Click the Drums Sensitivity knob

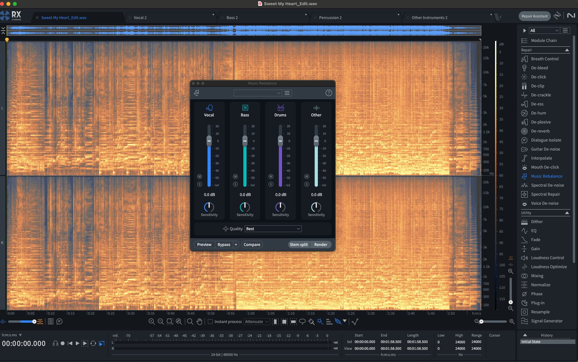click(x=280, y=207)
